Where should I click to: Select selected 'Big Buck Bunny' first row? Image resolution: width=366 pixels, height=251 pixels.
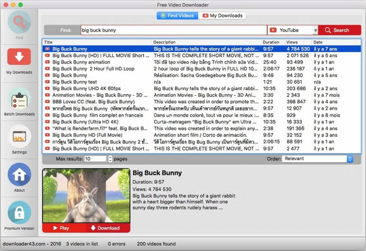click(x=202, y=49)
